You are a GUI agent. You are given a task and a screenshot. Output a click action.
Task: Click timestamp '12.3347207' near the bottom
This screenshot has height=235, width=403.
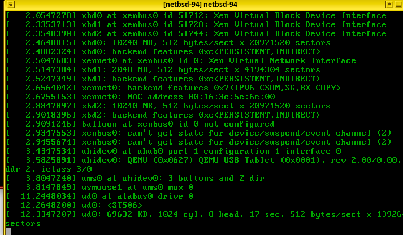[x=46, y=215]
